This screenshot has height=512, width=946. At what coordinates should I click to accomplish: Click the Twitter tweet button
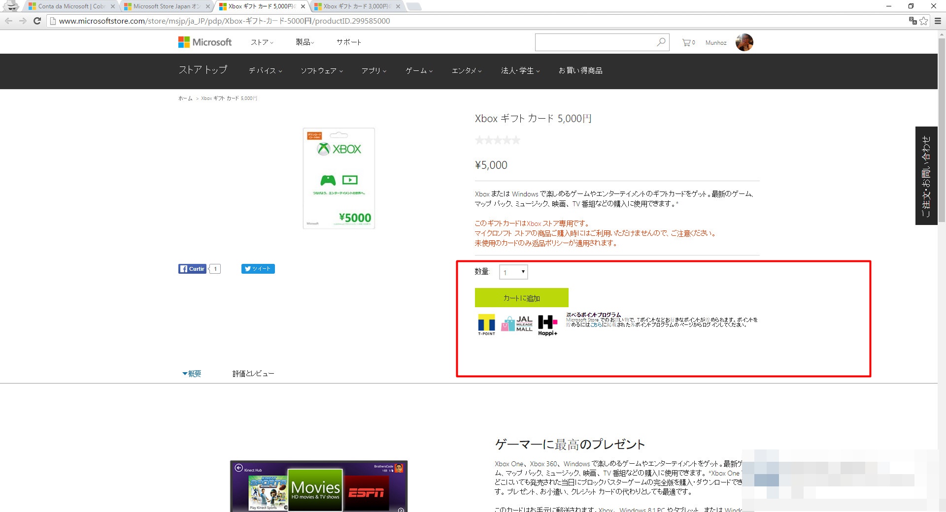tap(258, 269)
